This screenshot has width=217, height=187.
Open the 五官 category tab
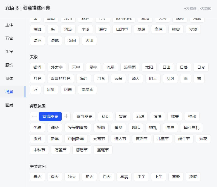(x=9, y=38)
